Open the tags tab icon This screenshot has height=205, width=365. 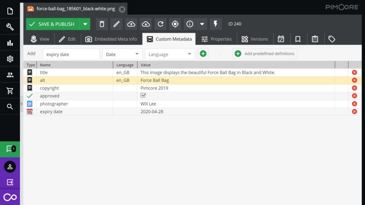tap(332, 39)
